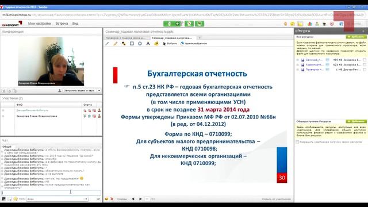
Task: Click the 'Статус' column header
Action: (x=89, y=105)
